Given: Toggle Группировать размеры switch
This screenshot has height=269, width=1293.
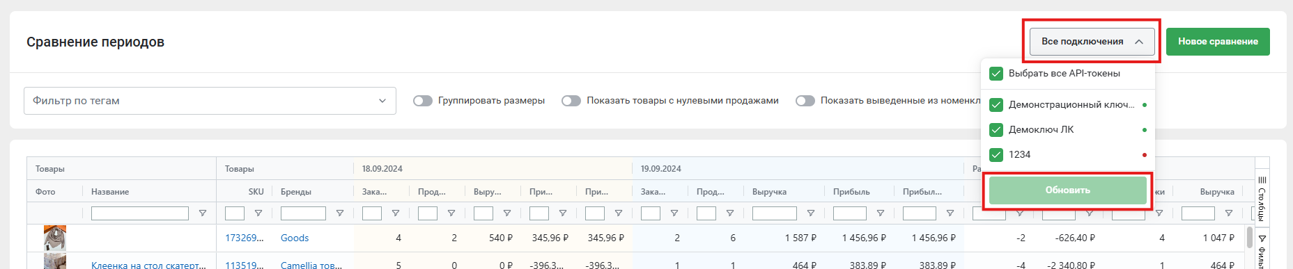Looking at the screenshot, I should click(423, 101).
